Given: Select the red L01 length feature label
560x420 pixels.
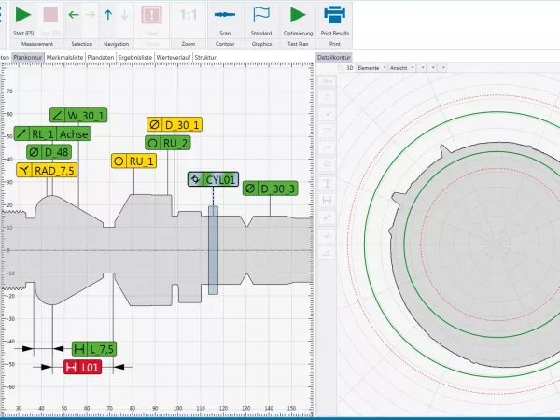Looking at the screenshot, I should point(82,368).
